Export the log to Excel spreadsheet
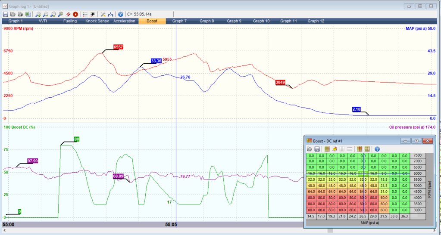 [27, 14]
